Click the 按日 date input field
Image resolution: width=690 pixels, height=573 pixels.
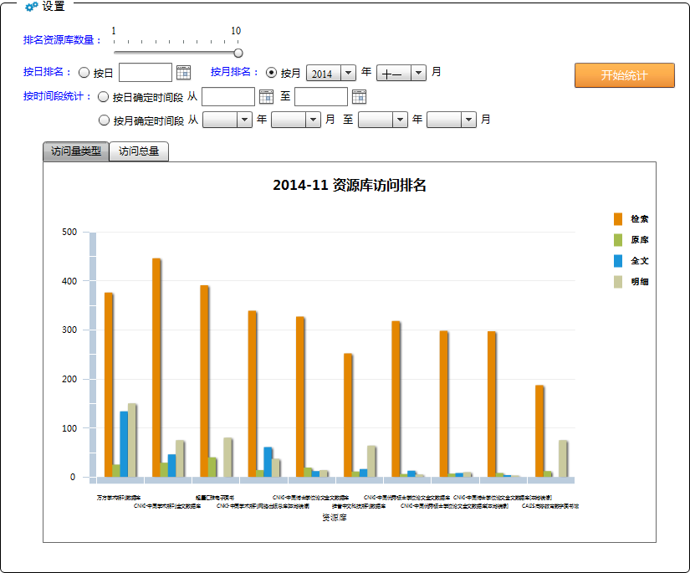(x=145, y=73)
